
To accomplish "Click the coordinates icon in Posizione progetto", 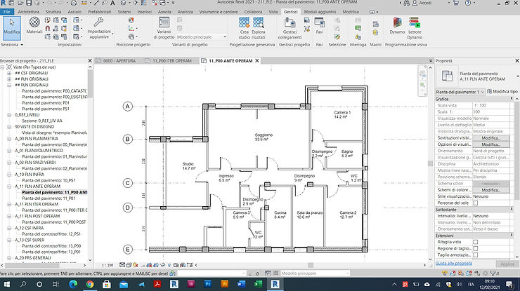I will click(131, 29).
